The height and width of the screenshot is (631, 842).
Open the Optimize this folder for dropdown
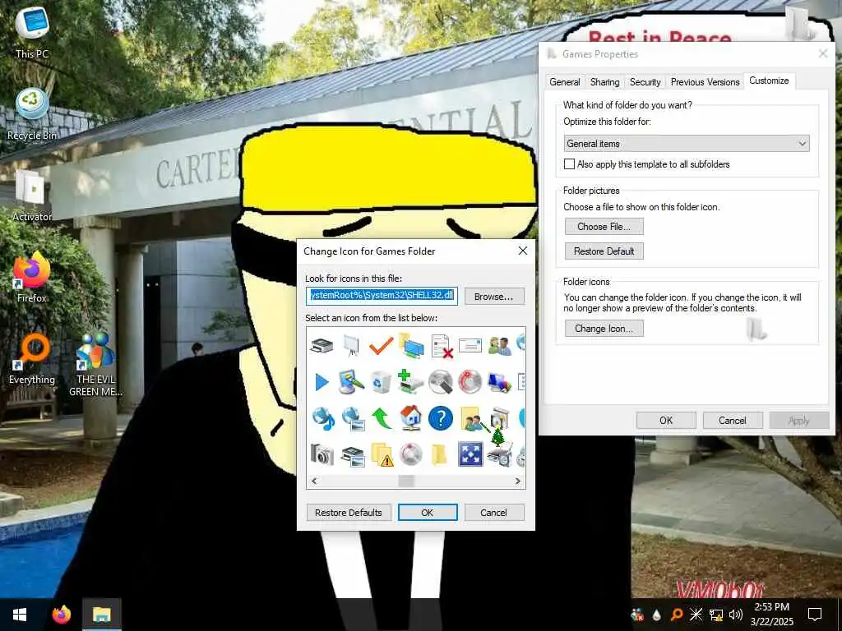pyautogui.click(x=687, y=143)
